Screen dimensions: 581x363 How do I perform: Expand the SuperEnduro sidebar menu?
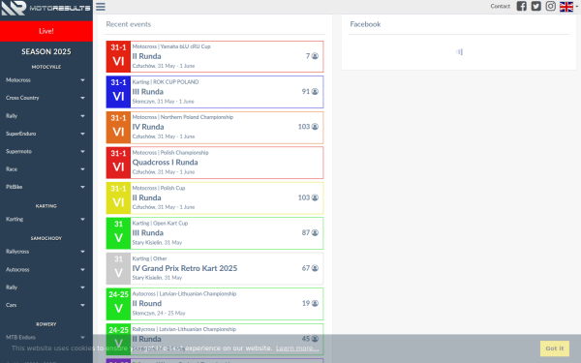pyautogui.click(x=46, y=134)
